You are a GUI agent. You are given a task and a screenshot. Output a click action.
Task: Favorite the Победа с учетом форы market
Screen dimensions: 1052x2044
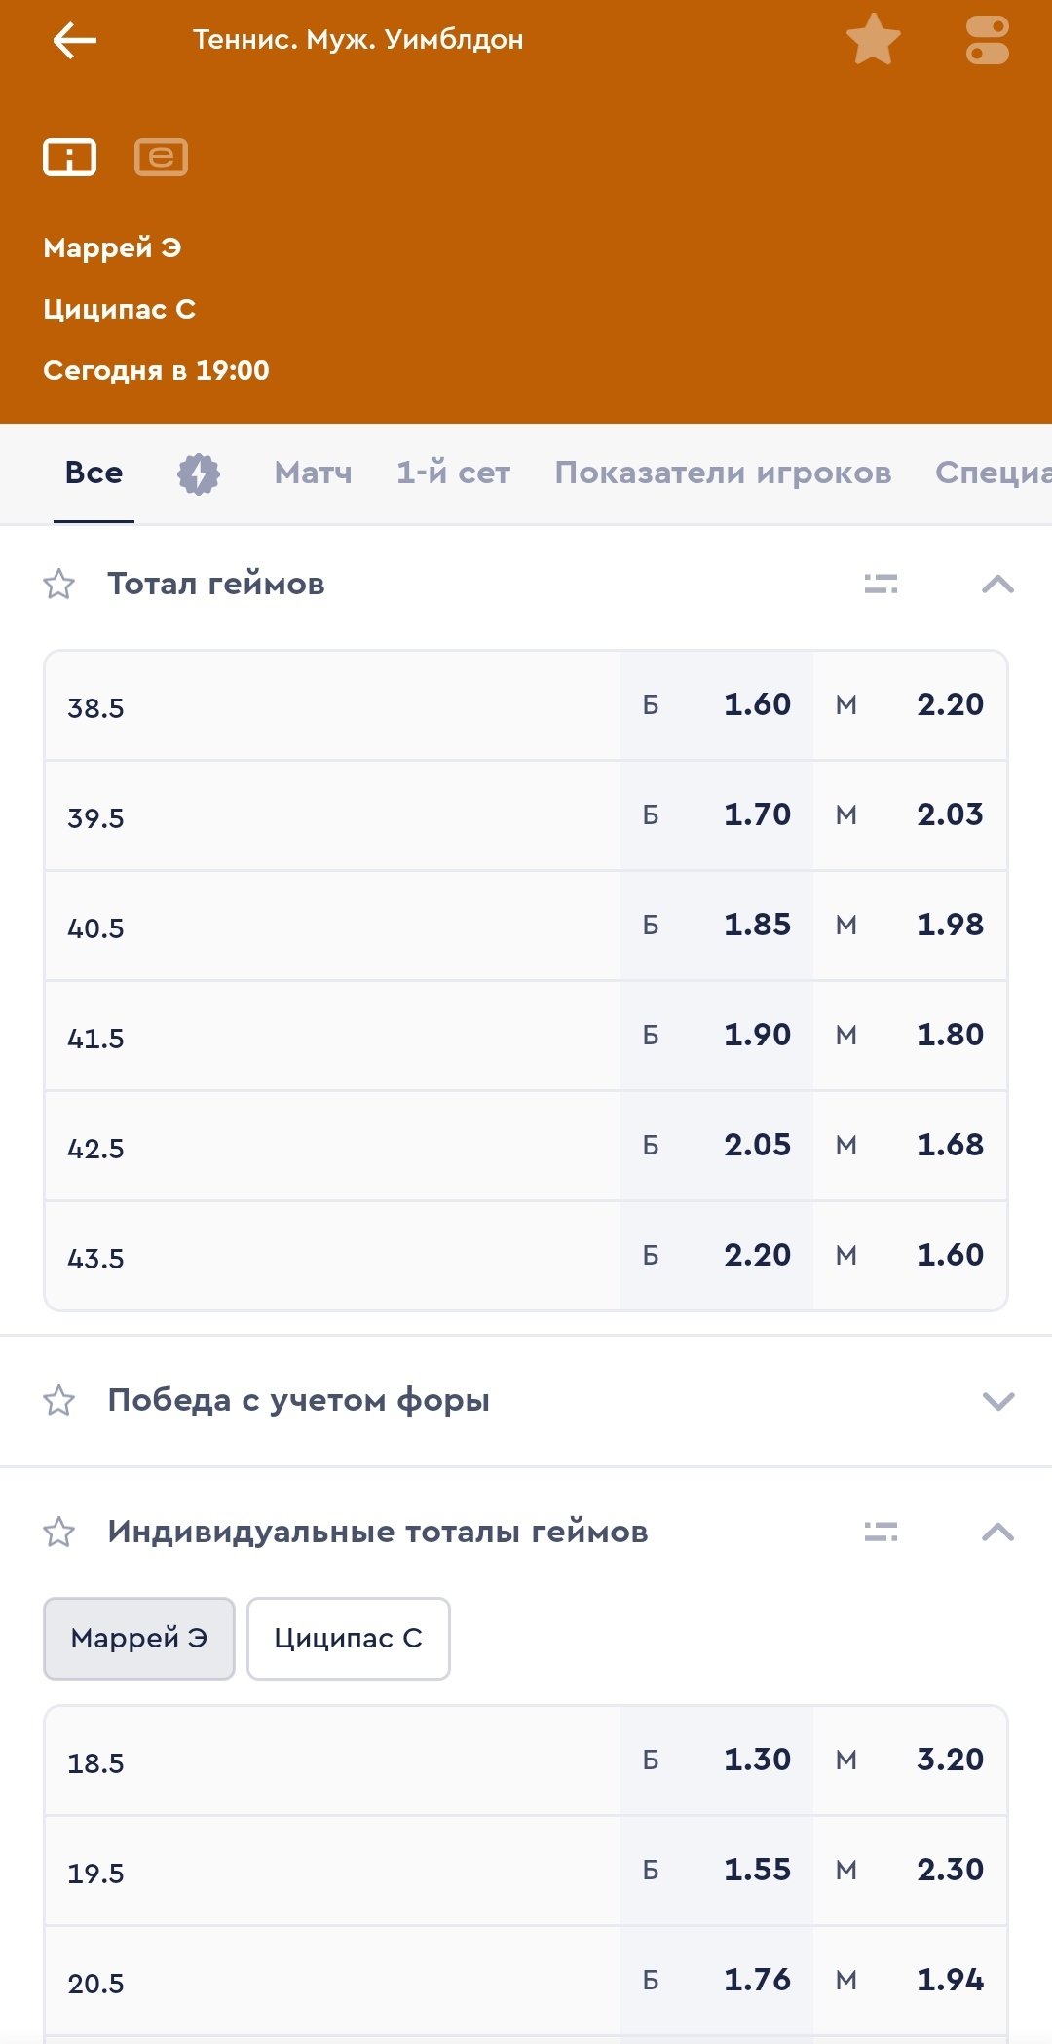(x=59, y=1401)
